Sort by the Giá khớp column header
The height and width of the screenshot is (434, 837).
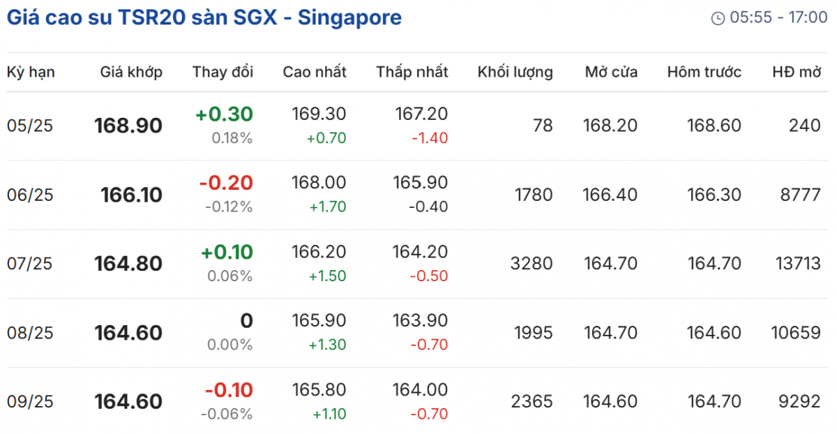coord(131,72)
